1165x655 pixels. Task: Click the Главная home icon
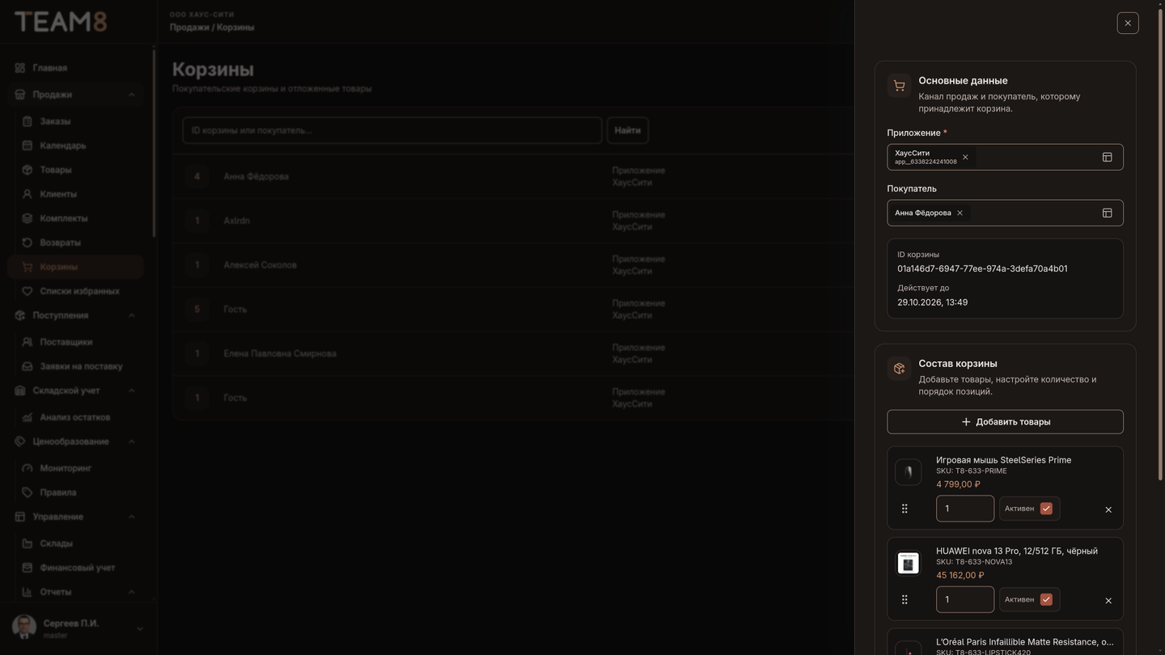(20, 68)
